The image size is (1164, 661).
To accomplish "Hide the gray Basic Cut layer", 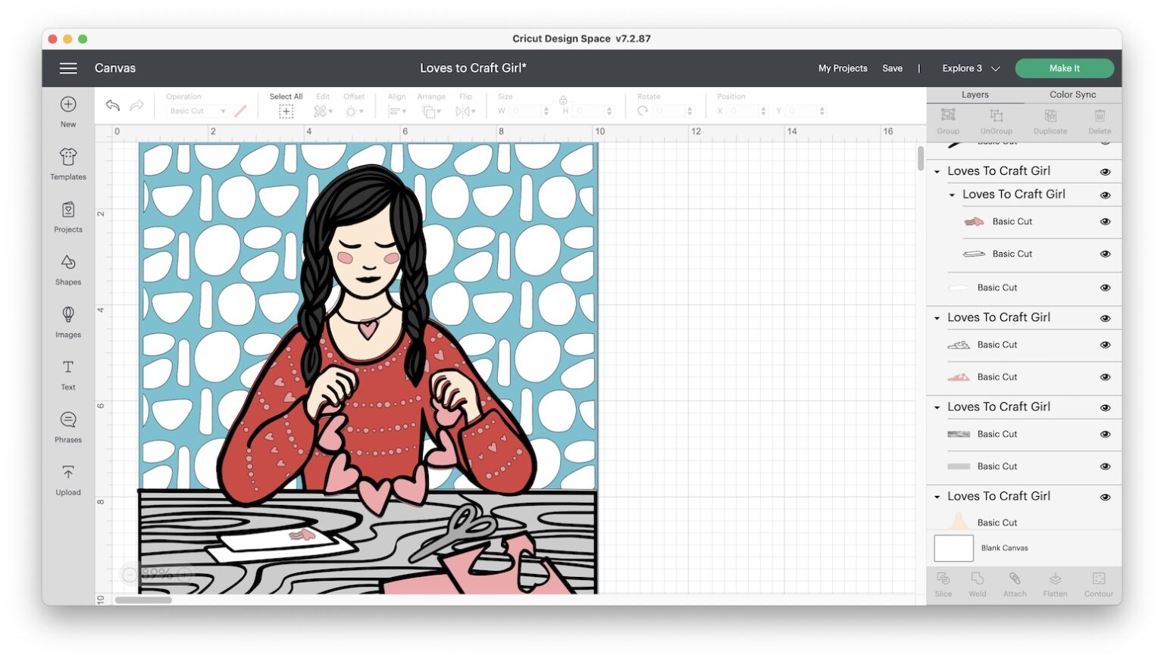I will pyautogui.click(x=1105, y=466).
